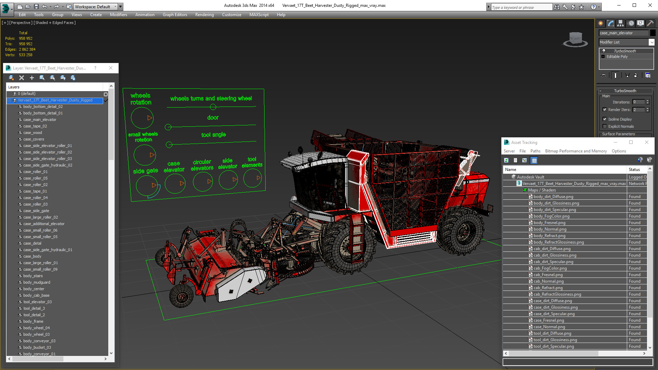Switch Asset Tracking to table view
Viewport: 658px width, 370px height.
(x=534, y=160)
